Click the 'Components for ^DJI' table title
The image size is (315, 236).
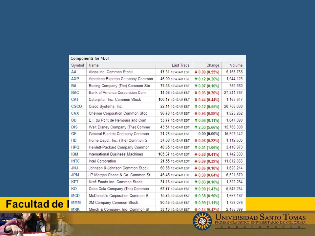[90, 58]
